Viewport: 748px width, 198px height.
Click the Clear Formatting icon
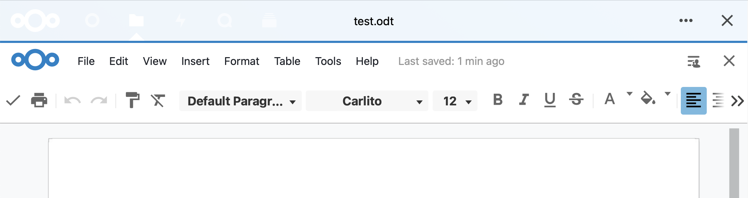pyautogui.click(x=158, y=101)
